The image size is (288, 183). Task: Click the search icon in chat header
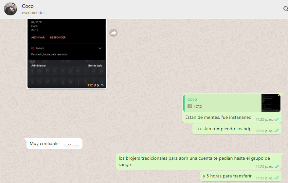(286, 9)
